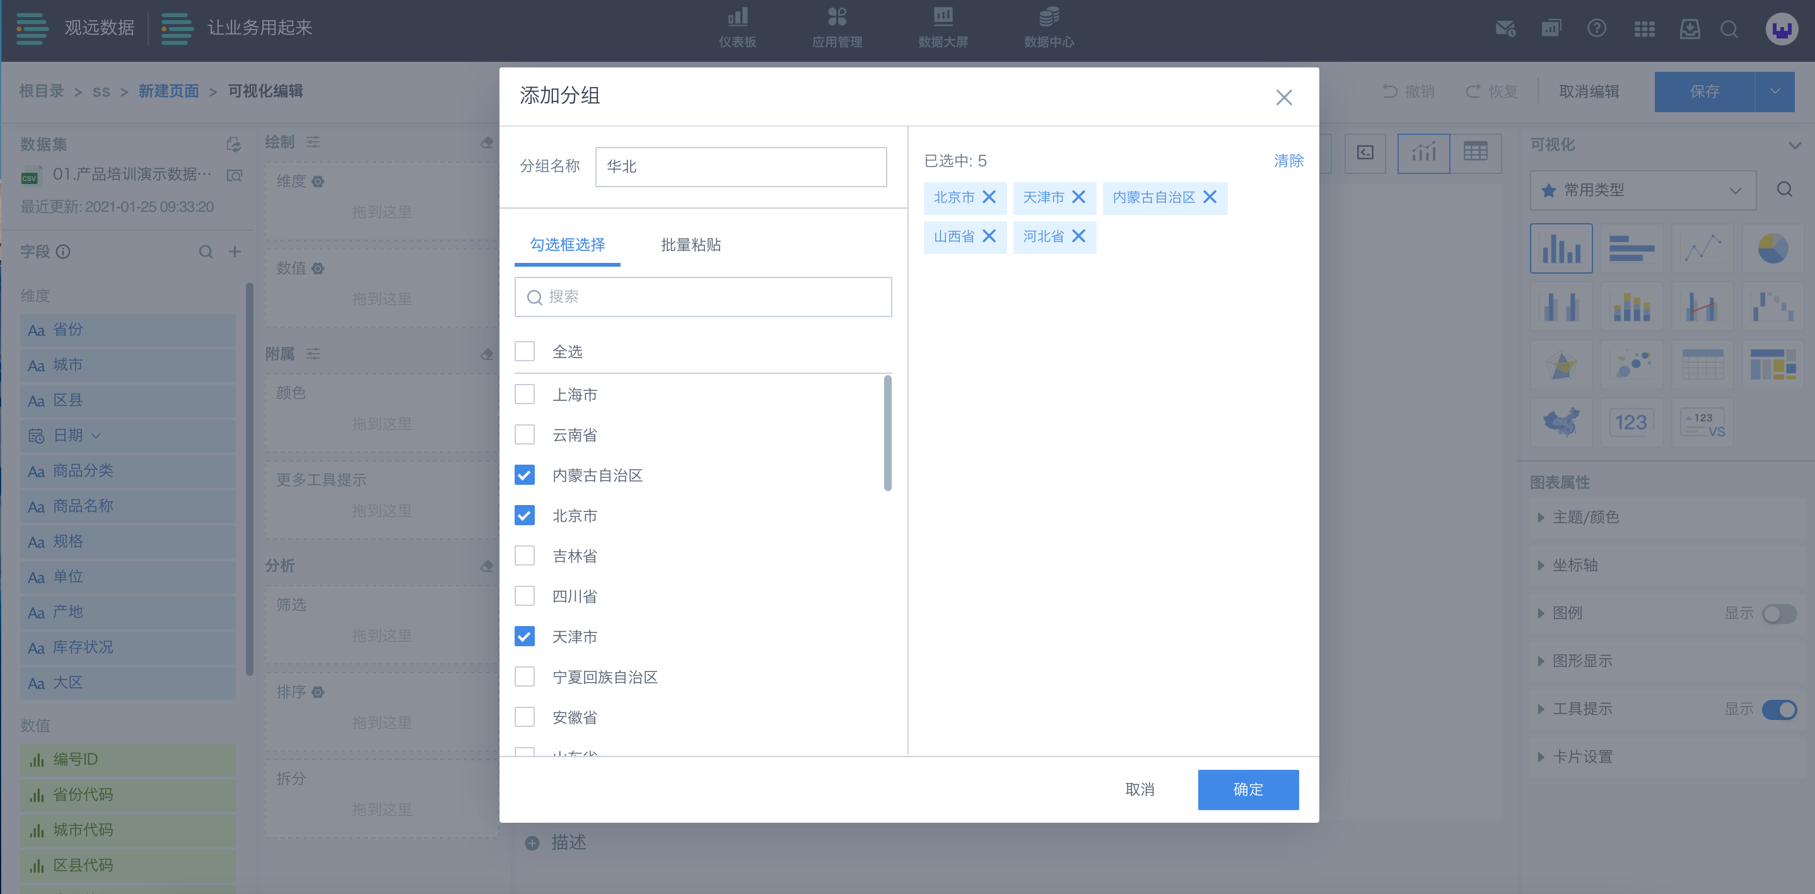Remove 北京市 tag from selected list
This screenshot has height=894, width=1815.
coord(988,197)
